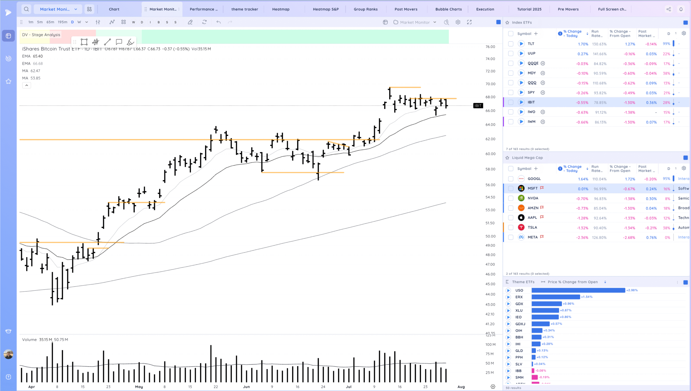
Task: Click the share icon at top right
Action: 669,9
